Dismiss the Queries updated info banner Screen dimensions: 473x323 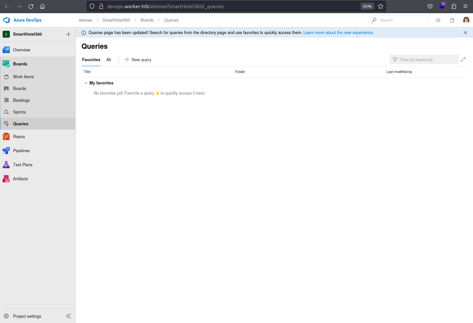tap(465, 33)
